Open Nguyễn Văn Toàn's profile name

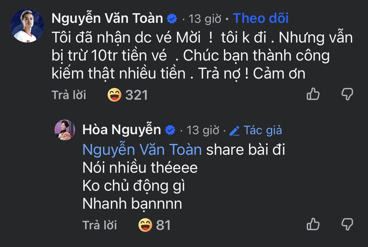[107, 18]
